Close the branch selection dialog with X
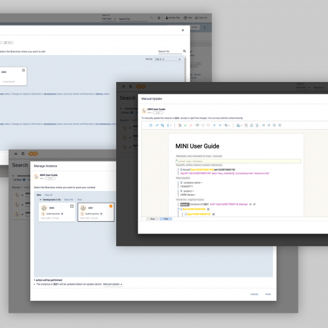Screen dimensions: 328x328 tap(183, 30)
